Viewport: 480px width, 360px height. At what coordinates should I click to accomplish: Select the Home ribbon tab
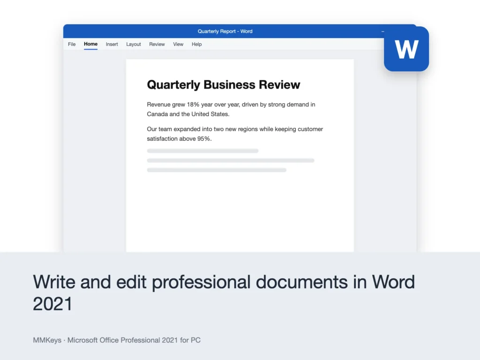pyautogui.click(x=90, y=44)
